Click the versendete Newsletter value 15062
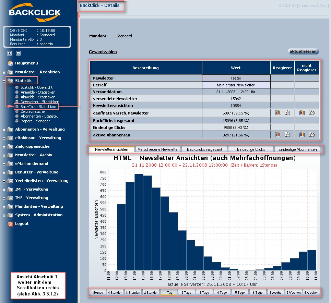The height and width of the screenshot is (303, 331). click(x=236, y=99)
